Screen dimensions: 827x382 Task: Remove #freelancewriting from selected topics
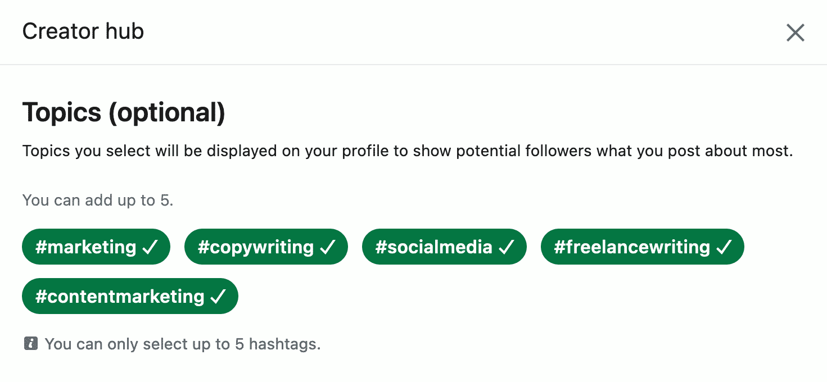click(x=642, y=246)
